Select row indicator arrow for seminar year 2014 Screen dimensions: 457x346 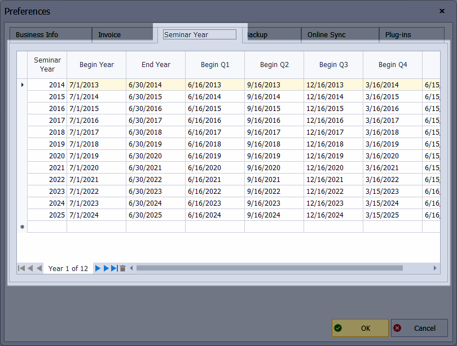(22, 85)
